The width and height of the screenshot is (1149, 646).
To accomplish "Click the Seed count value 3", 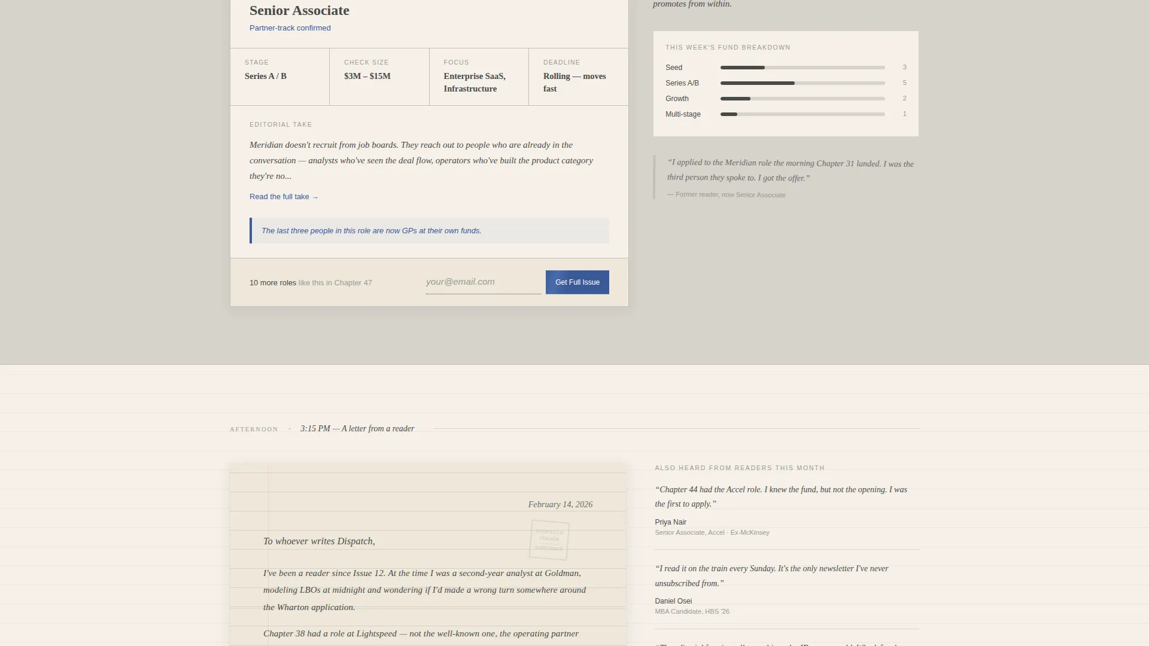I will 904,68.
